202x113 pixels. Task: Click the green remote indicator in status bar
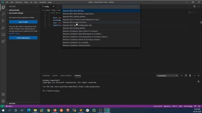tap(2, 106)
